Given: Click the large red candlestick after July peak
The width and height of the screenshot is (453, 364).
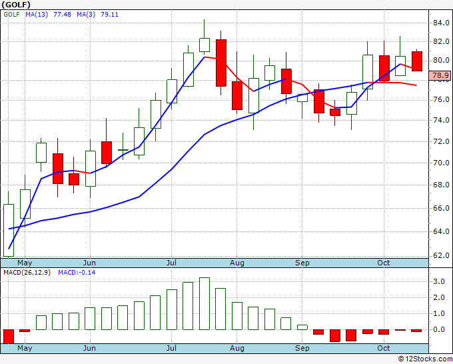Looking at the screenshot, I should coord(221,63).
